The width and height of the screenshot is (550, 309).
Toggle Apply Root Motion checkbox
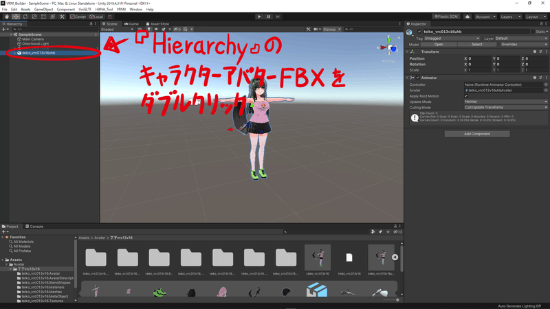pyautogui.click(x=466, y=96)
